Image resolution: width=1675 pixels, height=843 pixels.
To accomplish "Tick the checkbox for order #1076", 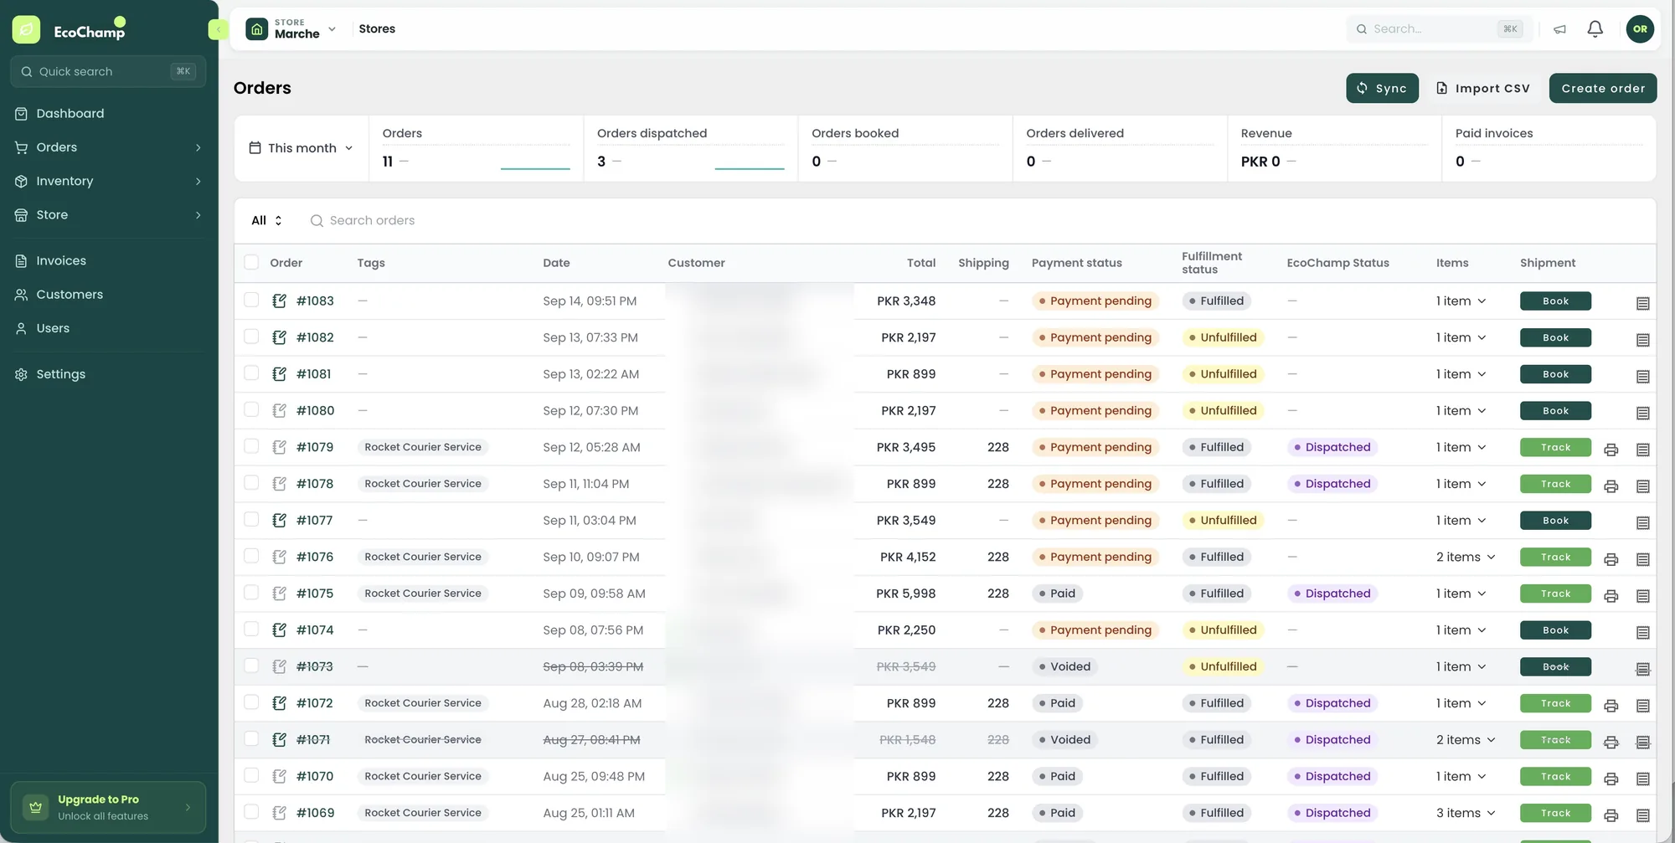I will (x=251, y=556).
